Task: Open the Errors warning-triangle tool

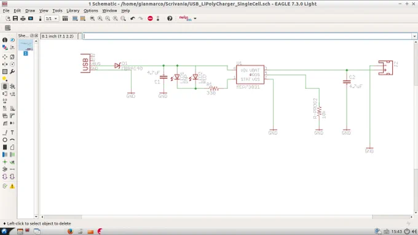Action: click(x=12, y=186)
